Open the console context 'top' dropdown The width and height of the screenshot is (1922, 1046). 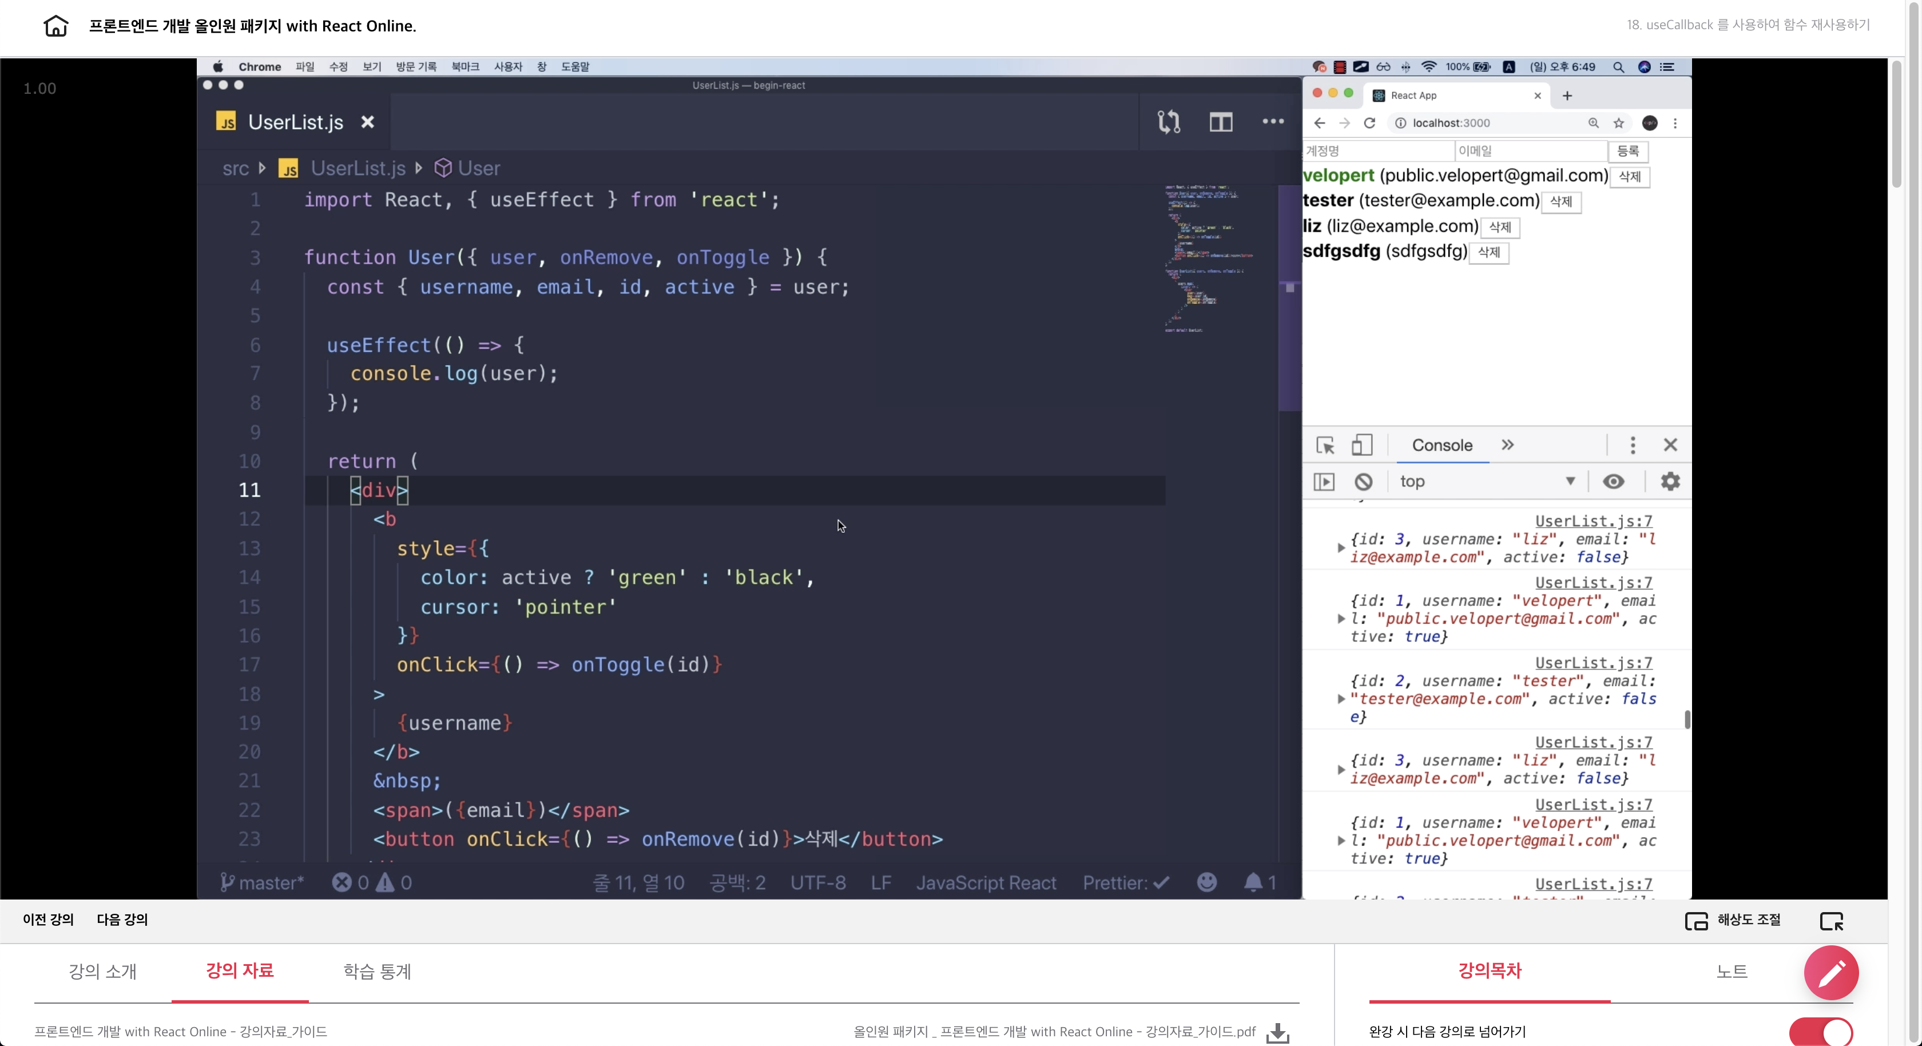coord(1485,482)
